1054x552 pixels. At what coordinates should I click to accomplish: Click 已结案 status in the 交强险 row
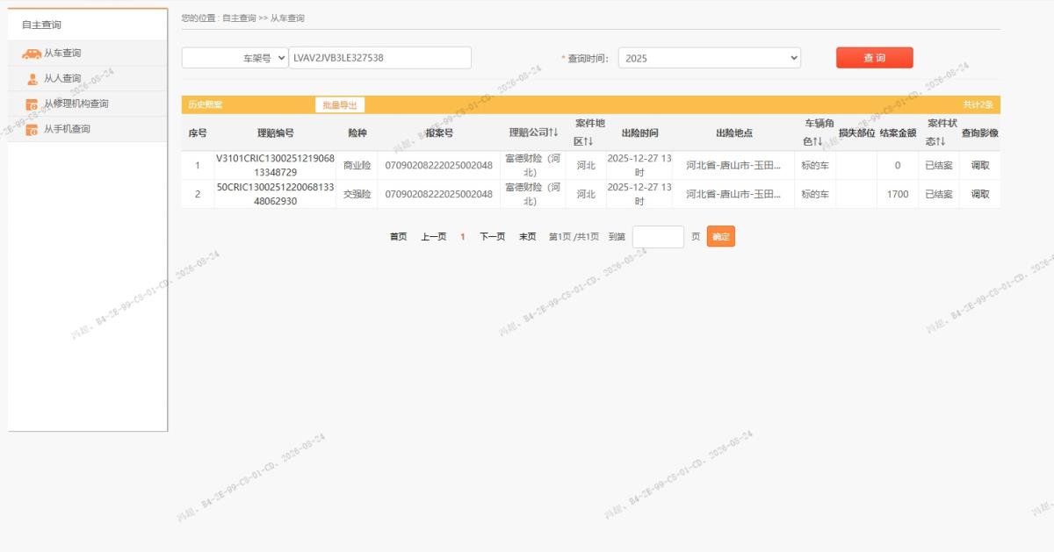[x=939, y=195]
